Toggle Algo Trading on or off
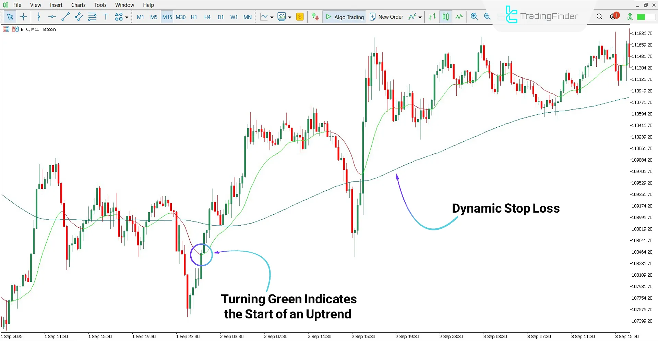Image resolution: width=658 pixels, height=341 pixels. coord(345,17)
